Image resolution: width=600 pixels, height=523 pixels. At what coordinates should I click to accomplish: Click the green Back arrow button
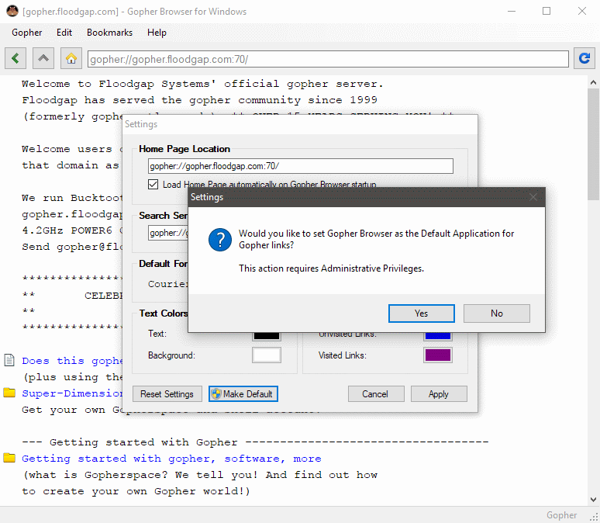[x=16, y=59]
